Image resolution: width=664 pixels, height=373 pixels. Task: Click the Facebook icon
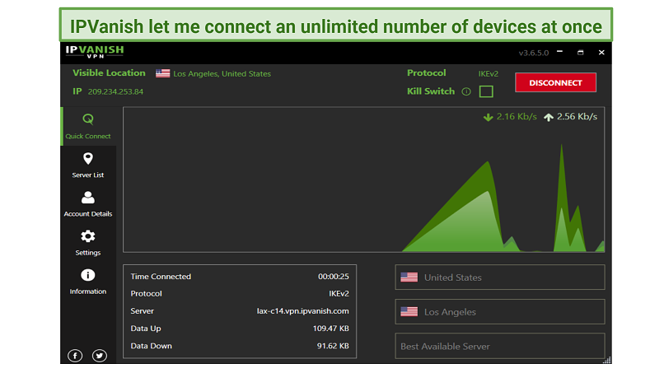(75, 356)
